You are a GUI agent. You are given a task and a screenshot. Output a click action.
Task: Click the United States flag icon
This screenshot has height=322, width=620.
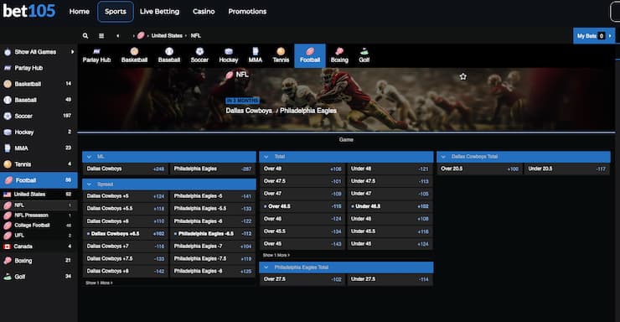click(x=7, y=195)
